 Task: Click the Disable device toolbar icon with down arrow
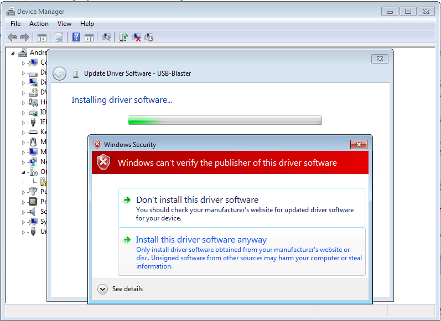tap(149, 37)
